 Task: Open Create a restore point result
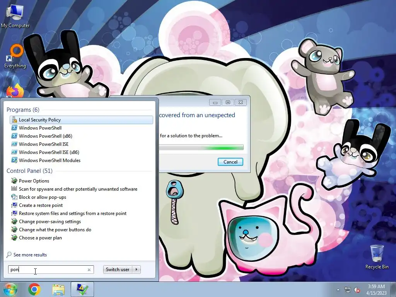81,205
